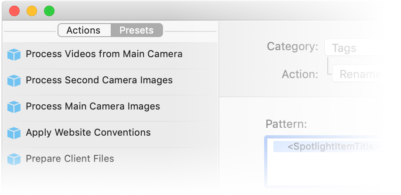Select the Presets tab

(x=136, y=31)
